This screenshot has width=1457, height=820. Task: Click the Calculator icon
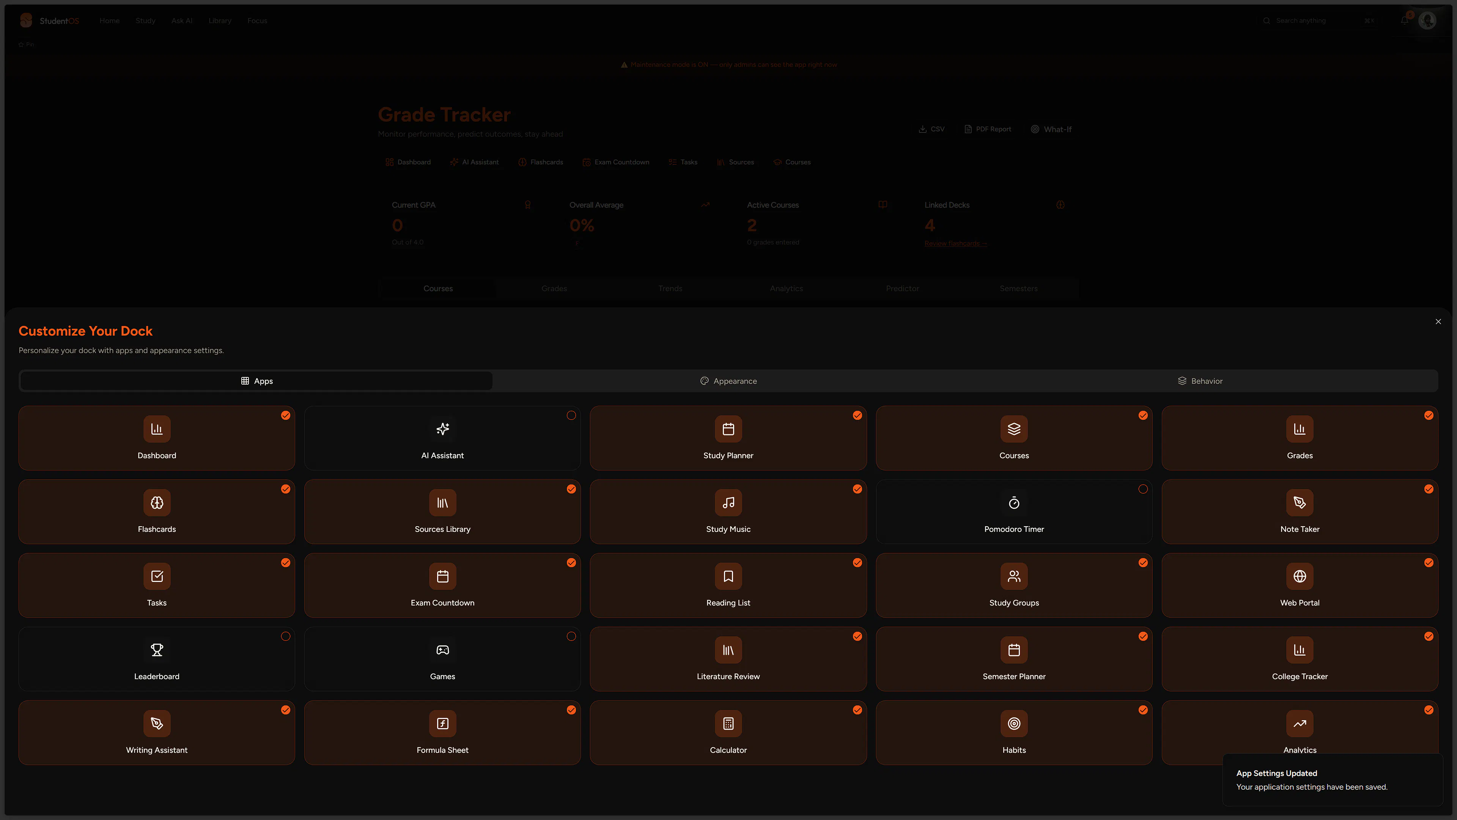728,723
